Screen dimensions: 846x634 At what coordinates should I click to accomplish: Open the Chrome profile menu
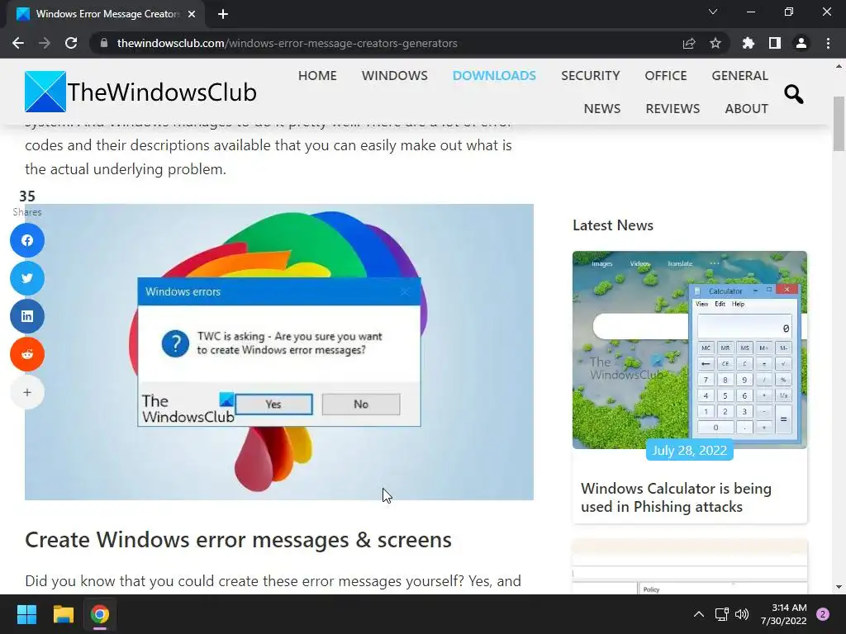click(801, 43)
